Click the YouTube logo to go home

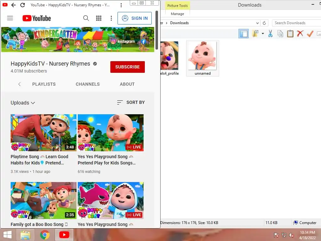tap(37, 18)
